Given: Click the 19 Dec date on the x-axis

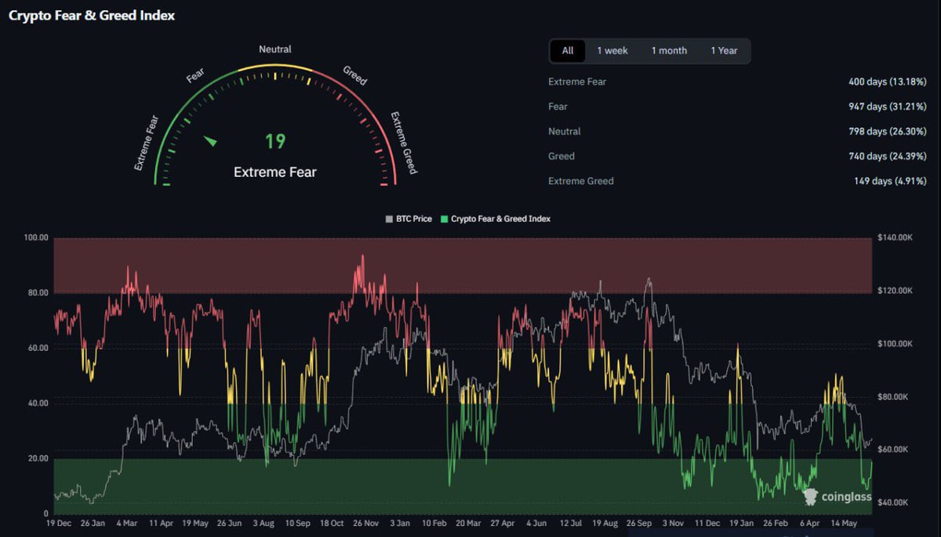Looking at the screenshot, I should coord(60,523).
